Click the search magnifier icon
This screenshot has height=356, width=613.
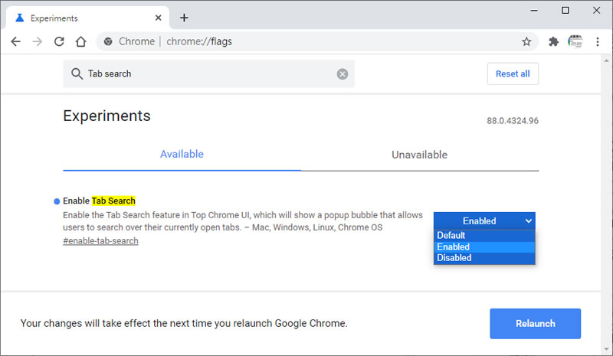(x=77, y=73)
